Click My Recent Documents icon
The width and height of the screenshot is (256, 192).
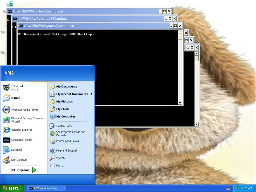pos(52,94)
